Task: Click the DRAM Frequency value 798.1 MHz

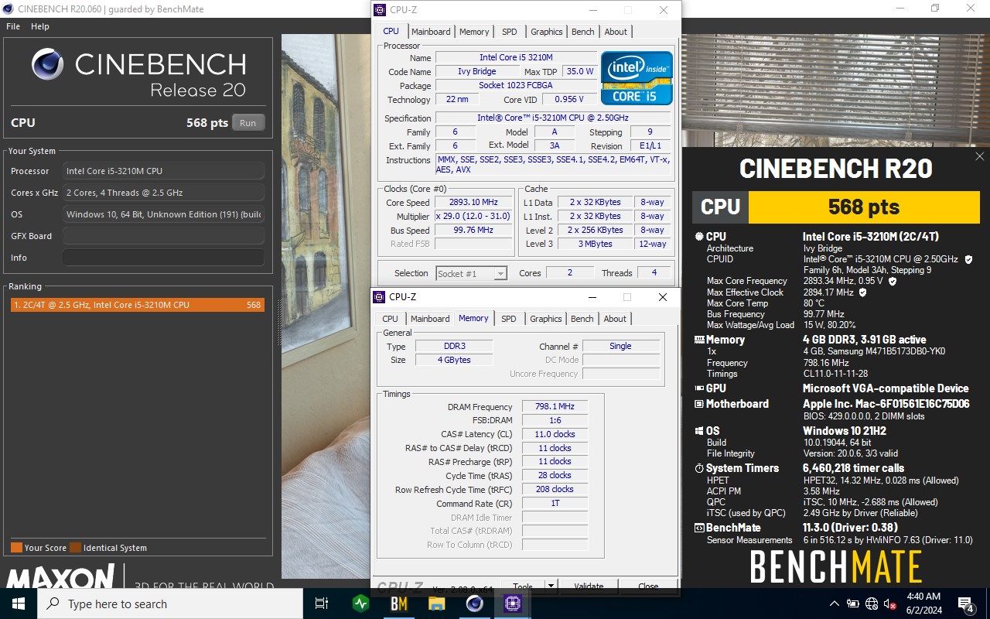Action: 555,407
